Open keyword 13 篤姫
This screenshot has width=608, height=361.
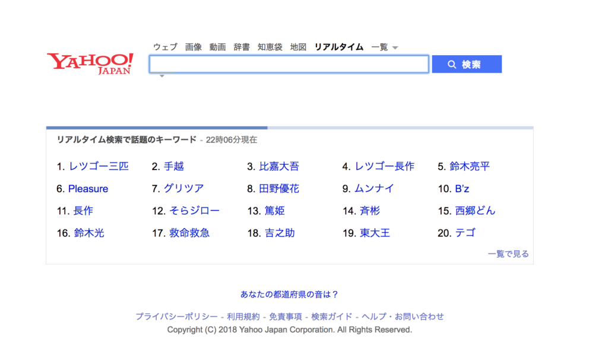tap(274, 211)
